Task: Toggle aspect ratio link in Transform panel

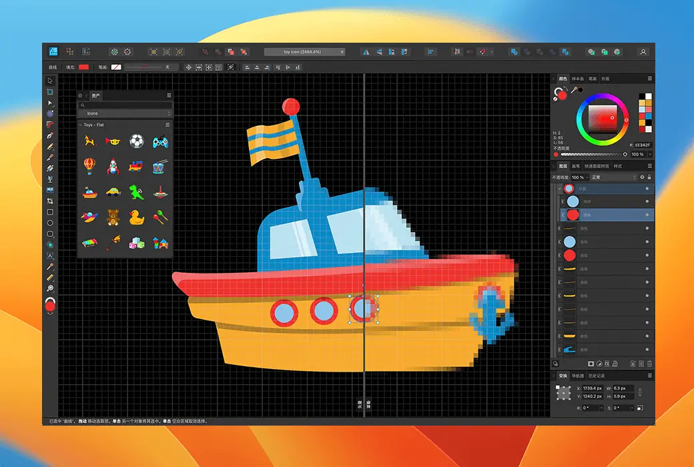Action: [640, 392]
